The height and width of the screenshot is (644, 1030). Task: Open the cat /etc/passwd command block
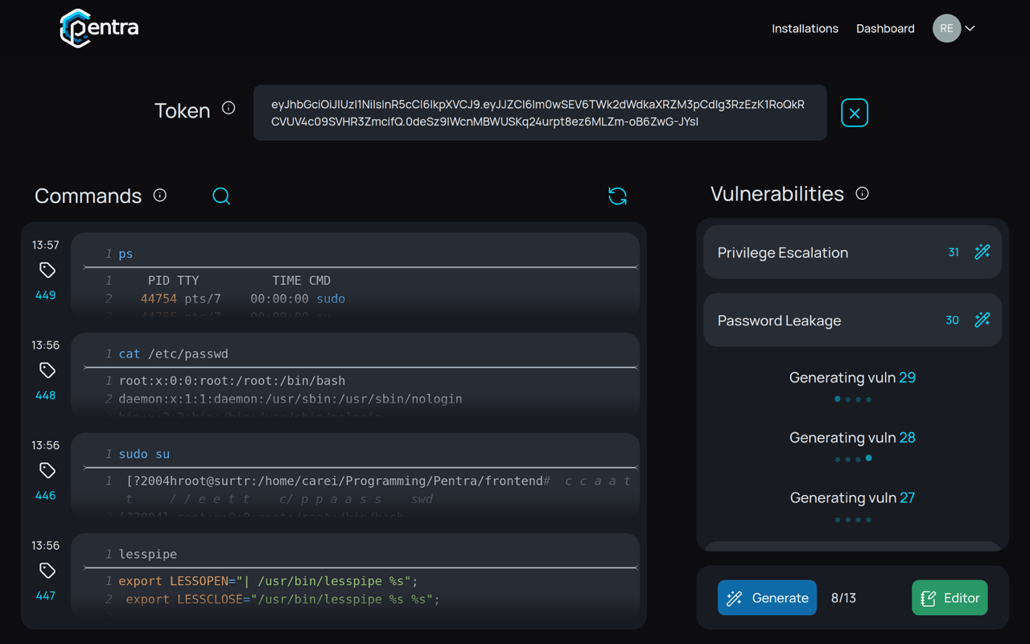point(355,375)
